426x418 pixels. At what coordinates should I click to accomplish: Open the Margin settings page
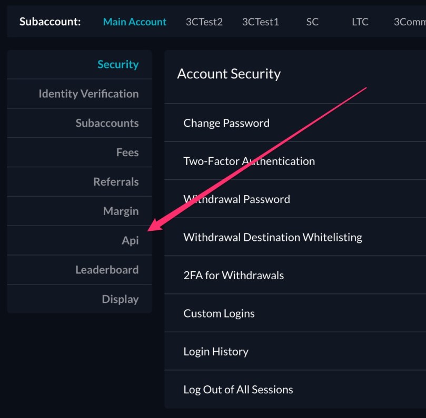121,211
